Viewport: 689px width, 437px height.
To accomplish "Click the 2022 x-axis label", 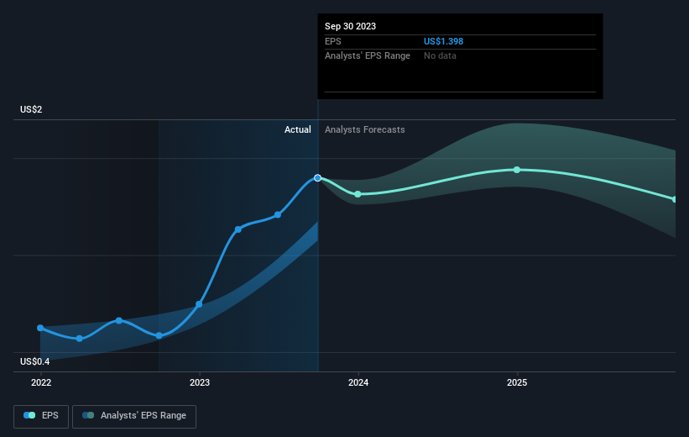I will click(41, 383).
